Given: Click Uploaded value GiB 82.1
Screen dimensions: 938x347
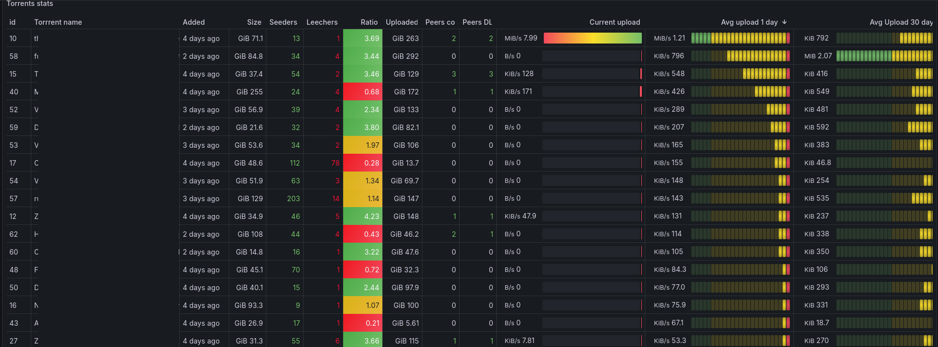Looking at the screenshot, I should point(405,128).
